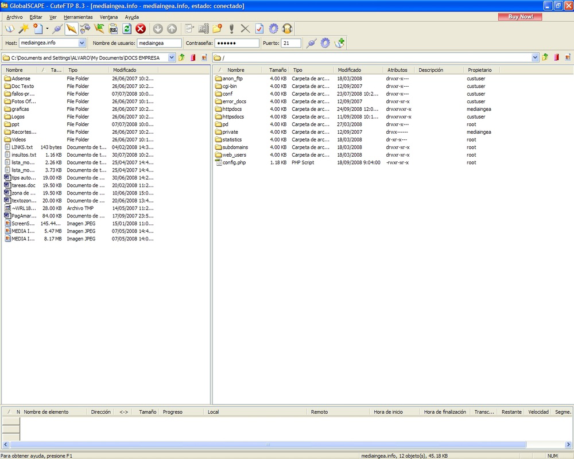Screen dimensions: 574x459
Task: Click the Rename toolbar icon
Action: 203,29
